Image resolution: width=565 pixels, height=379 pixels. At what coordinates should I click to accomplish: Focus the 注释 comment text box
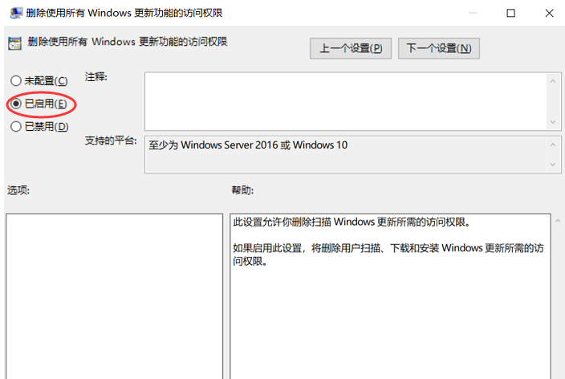tap(345, 100)
